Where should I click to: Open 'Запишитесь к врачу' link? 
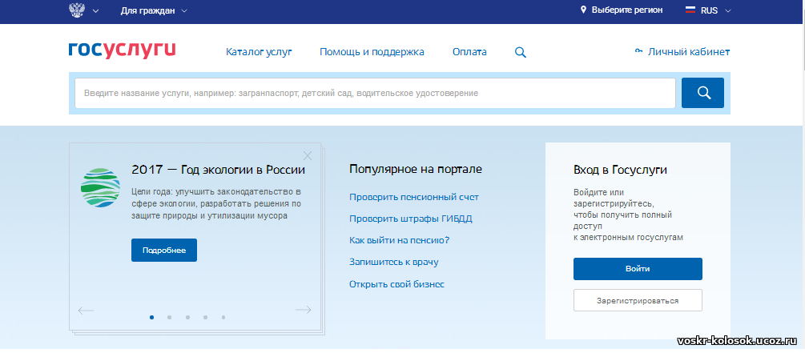click(394, 263)
